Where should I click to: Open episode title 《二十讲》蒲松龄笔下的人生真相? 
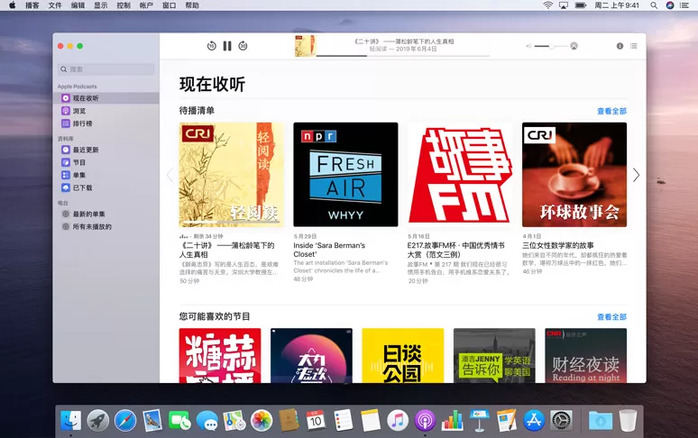[x=227, y=250]
